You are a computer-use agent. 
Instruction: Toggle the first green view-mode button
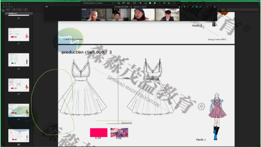tap(193, 7)
